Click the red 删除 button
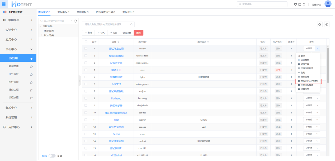 point(138,33)
